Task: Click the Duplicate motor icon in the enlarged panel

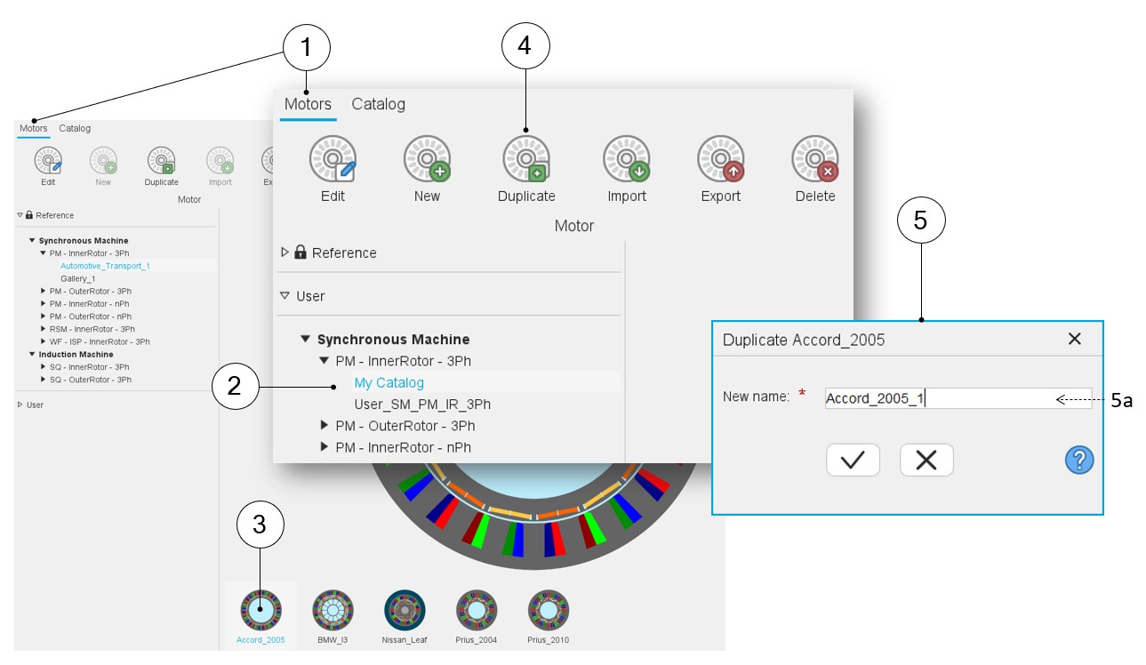Action: 526,159
